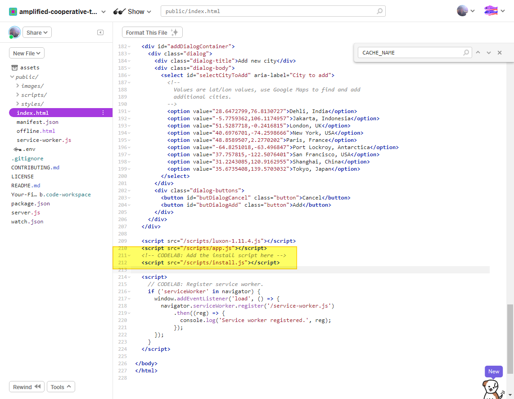Fold the select element at line 186
Screen dimensions: 514x399
pos(129,75)
